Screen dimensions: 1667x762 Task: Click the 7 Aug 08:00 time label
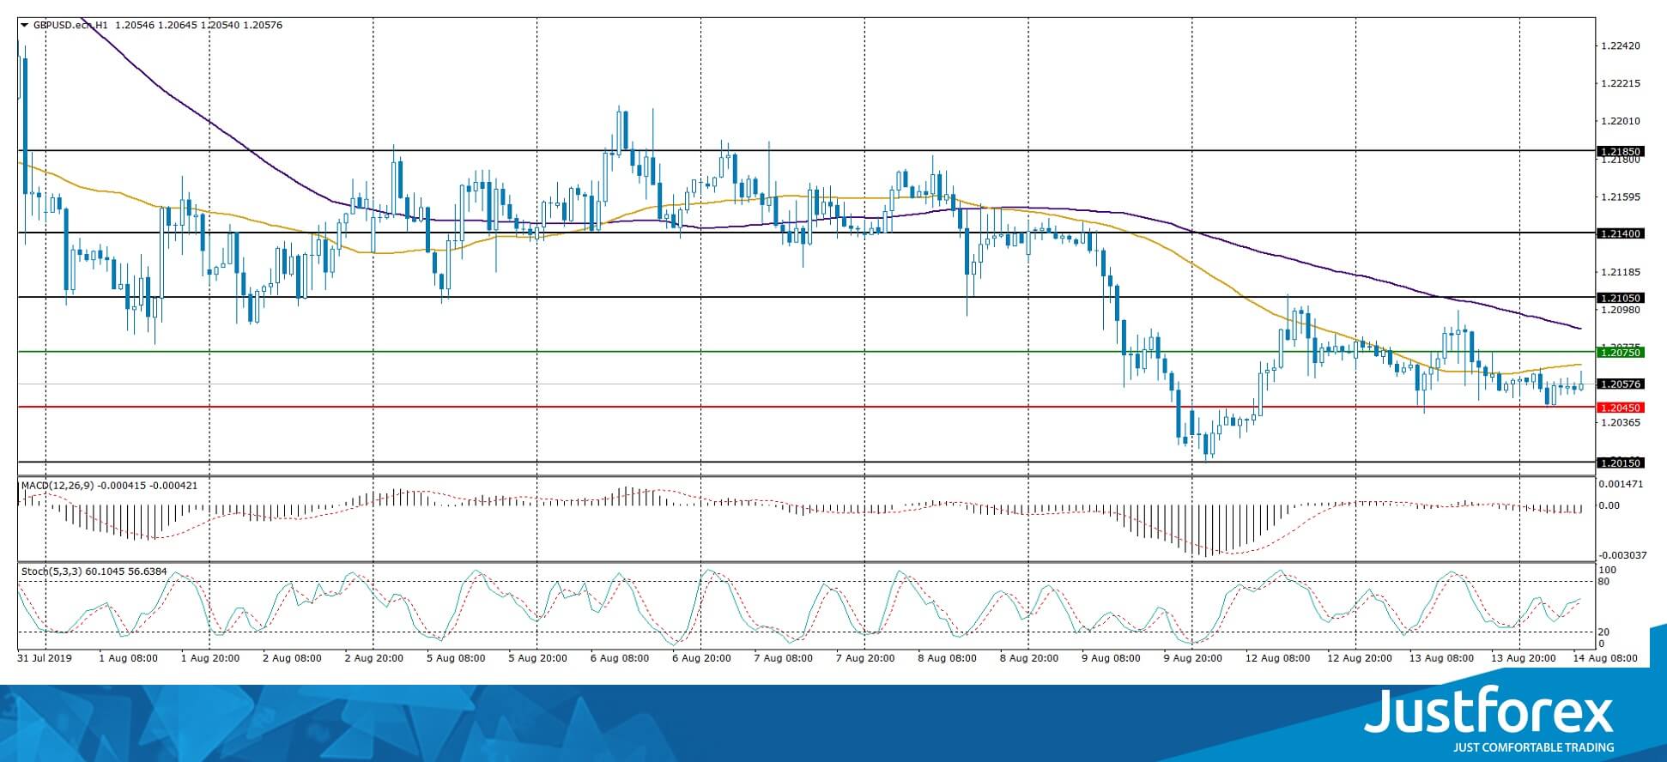[783, 658]
